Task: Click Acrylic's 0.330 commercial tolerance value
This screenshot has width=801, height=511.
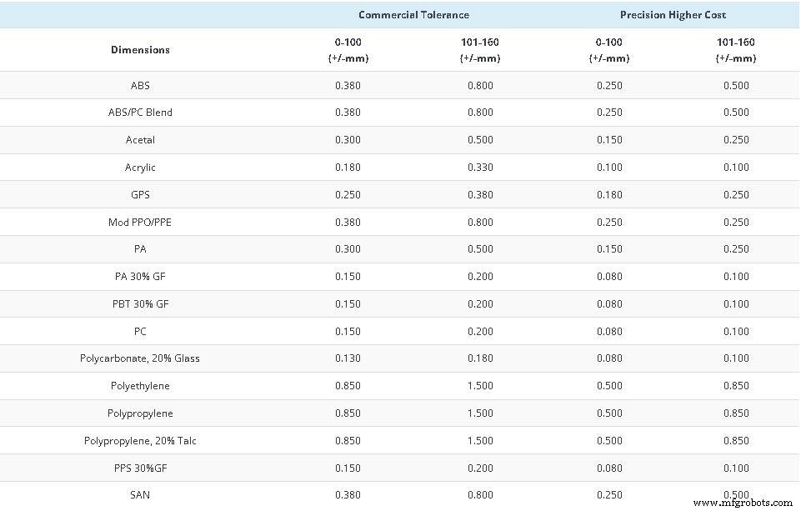Action: [479, 168]
